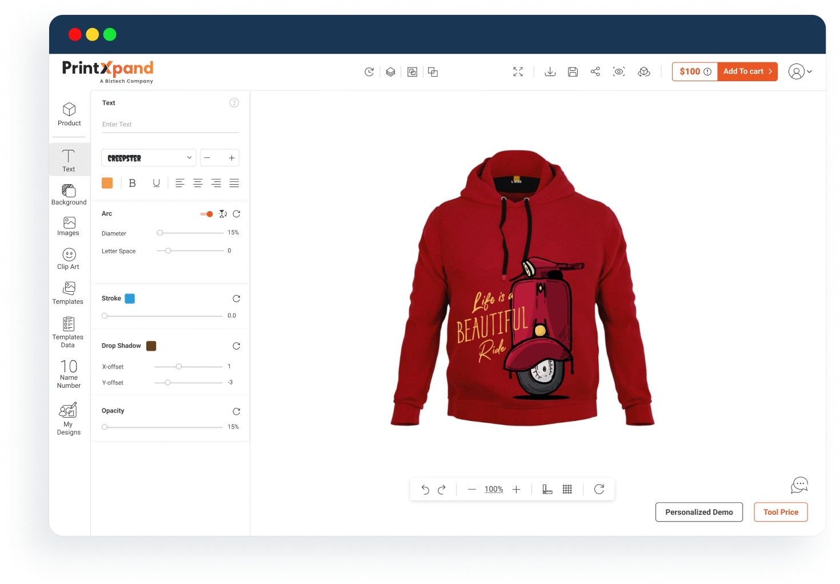
Task: Click the $100 price info button
Action: (x=695, y=71)
